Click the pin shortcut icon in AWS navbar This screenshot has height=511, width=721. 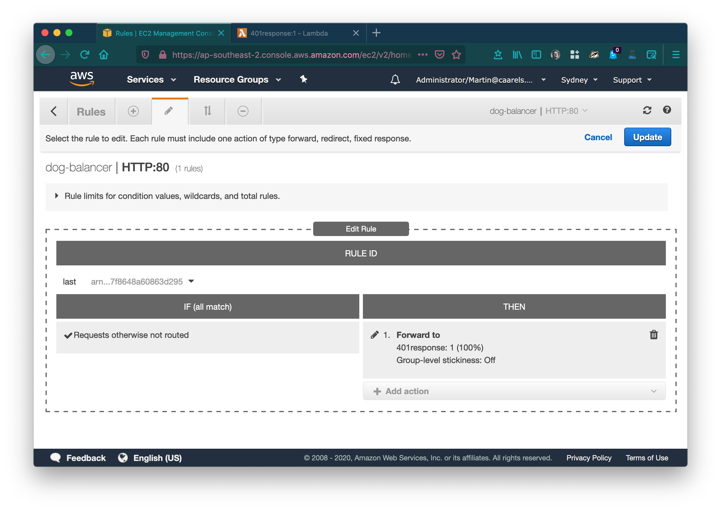coord(303,79)
